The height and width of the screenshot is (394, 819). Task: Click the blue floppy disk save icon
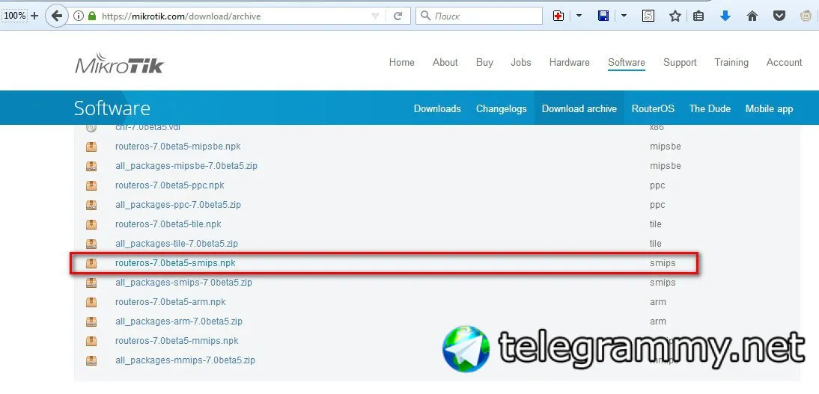coord(604,16)
